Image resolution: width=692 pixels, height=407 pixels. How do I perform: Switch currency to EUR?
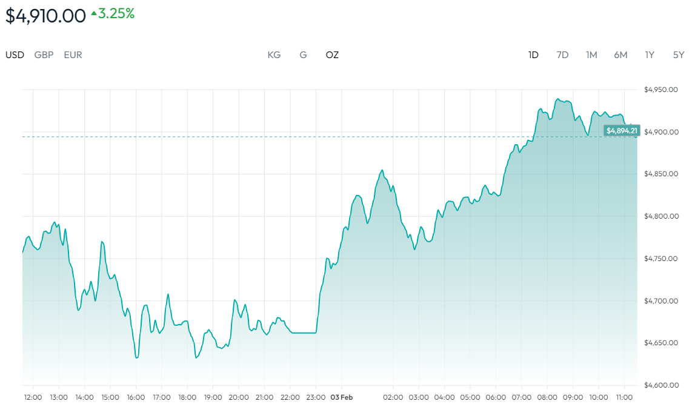click(73, 55)
